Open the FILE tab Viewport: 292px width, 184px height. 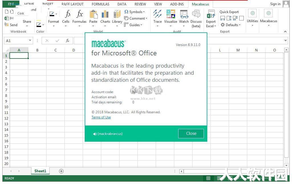click(11, 4)
